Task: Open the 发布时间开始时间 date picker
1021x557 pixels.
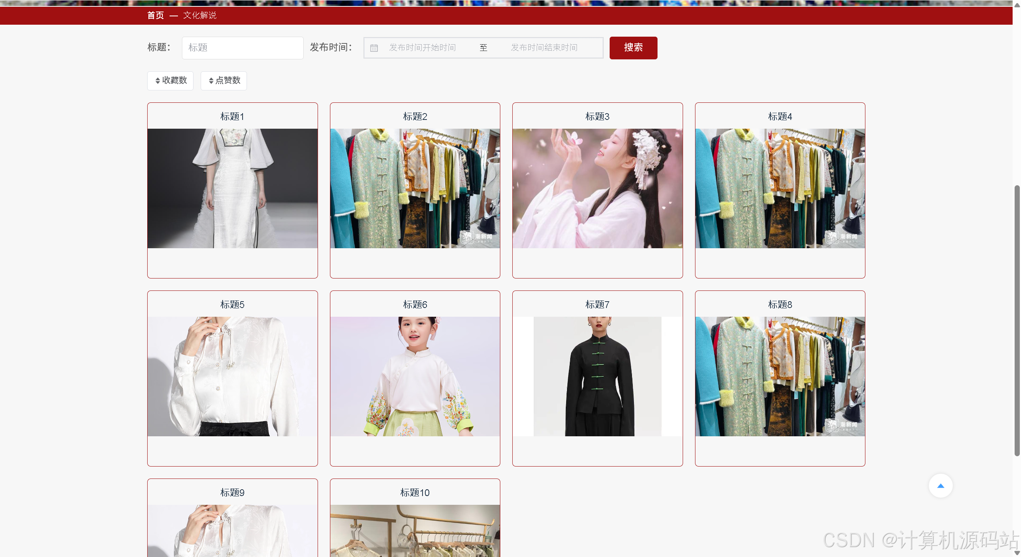Action: [423, 48]
